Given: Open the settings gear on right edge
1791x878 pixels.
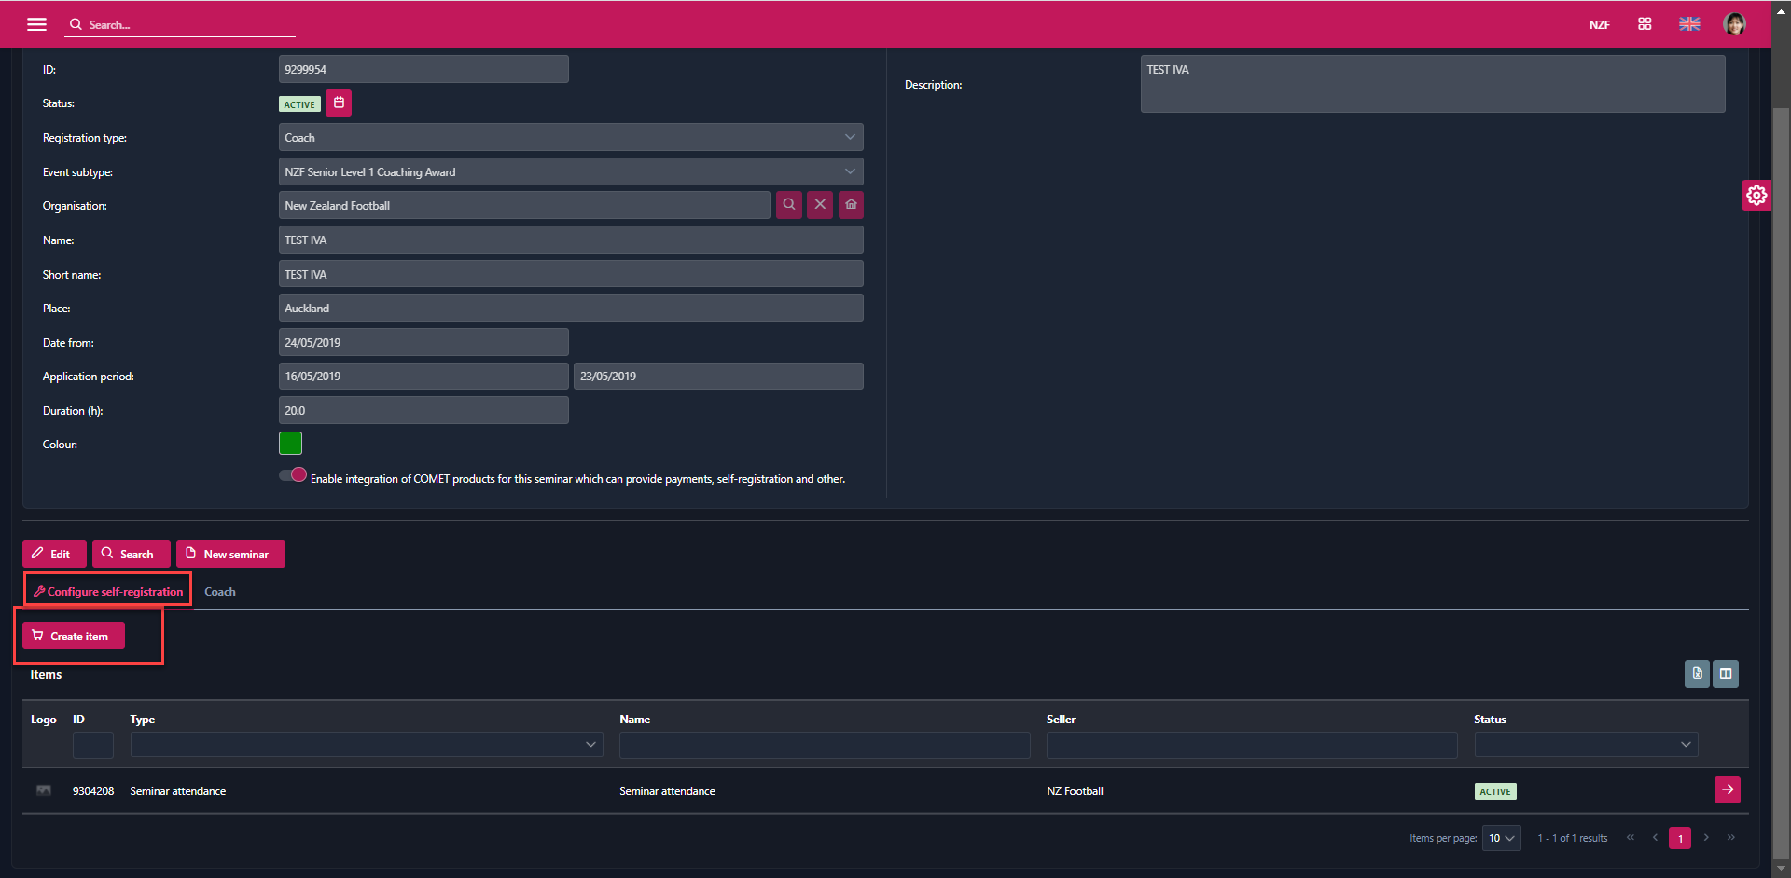Looking at the screenshot, I should pos(1756,195).
